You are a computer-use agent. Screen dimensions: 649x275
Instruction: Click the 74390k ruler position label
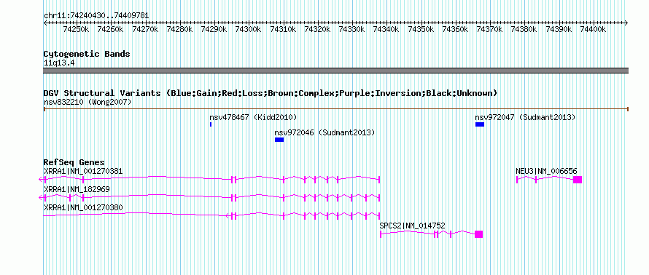coord(559,29)
